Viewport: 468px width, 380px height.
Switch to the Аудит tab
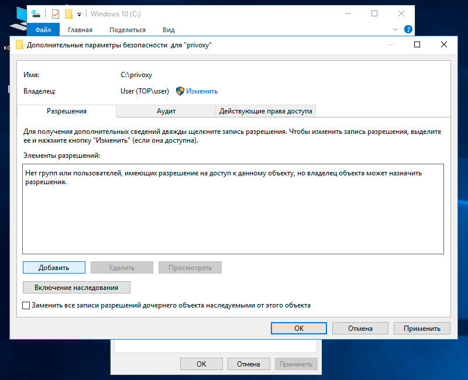point(166,111)
